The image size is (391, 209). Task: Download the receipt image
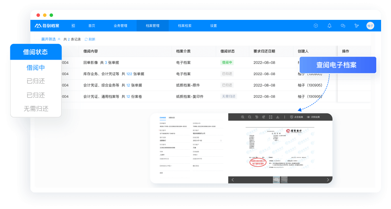278,117
